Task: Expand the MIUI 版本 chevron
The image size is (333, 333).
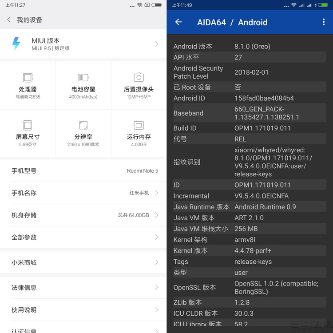Action: (x=157, y=44)
